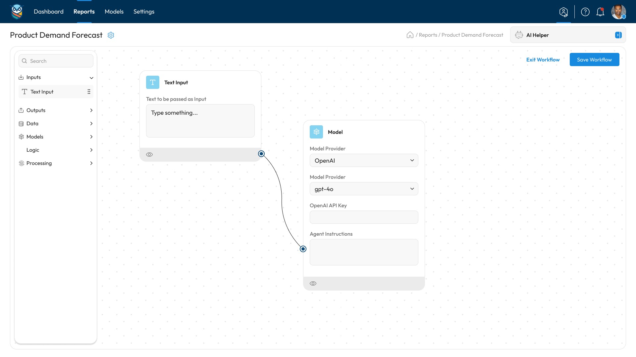Open the Models tab in navigation
This screenshot has width=636, height=357.
114,12
